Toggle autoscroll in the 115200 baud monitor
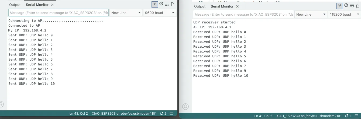This screenshot has width=361, height=119. (x=339, y=6)
